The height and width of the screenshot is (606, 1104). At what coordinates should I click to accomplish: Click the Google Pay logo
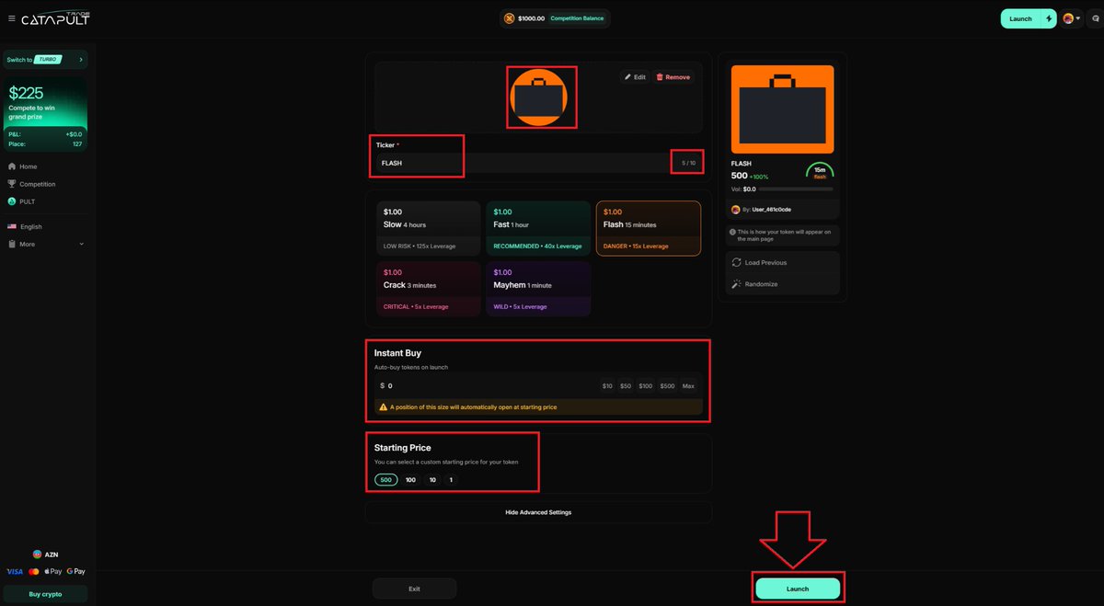tap(76, 571)
